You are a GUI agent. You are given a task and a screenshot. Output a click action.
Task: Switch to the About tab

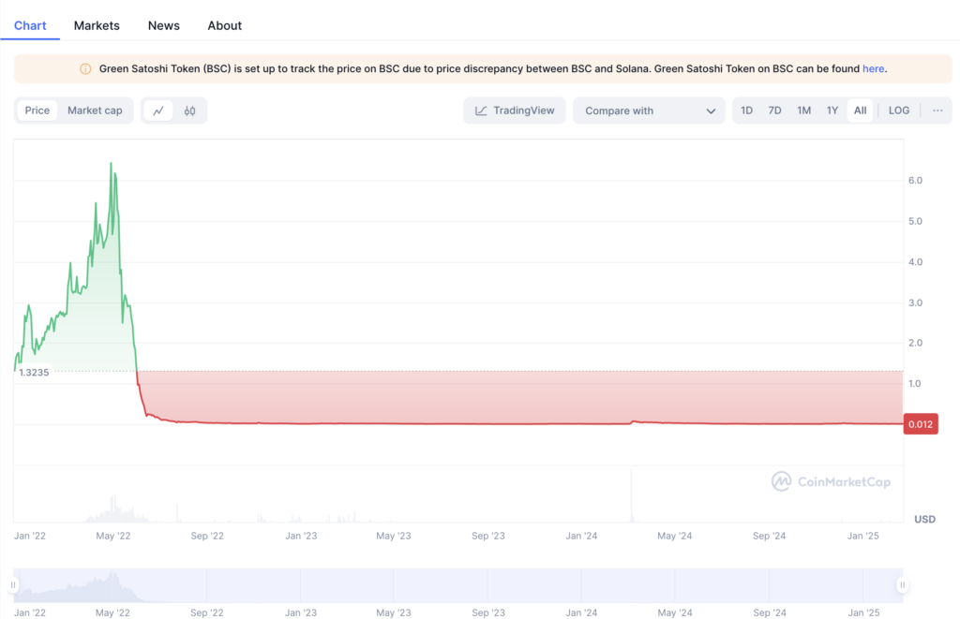point(225,25)
